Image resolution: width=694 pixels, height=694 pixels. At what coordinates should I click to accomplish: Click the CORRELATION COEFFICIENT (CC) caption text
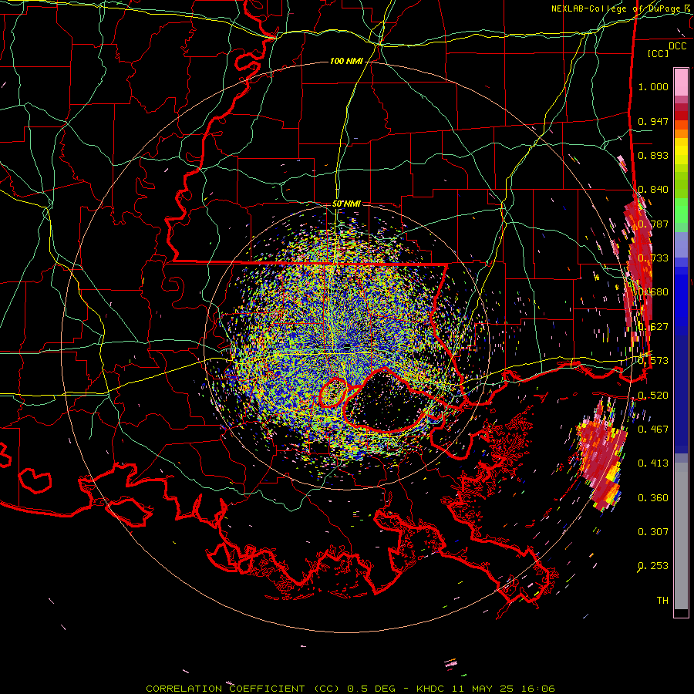click(243, 689)
